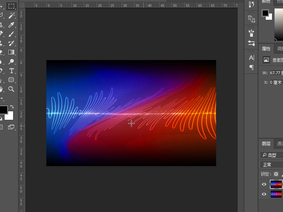The height and width of the screenshot is (212, 283).
Task: Pick the Eyedropper tool
Action: tap(11, 25)
